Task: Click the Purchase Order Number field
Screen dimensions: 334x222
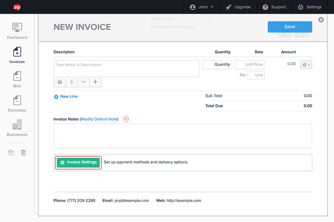Action: pos(180,35)
